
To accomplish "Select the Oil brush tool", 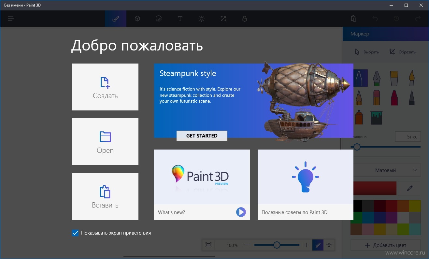I will pyautogui.click(x=394, y=78).
